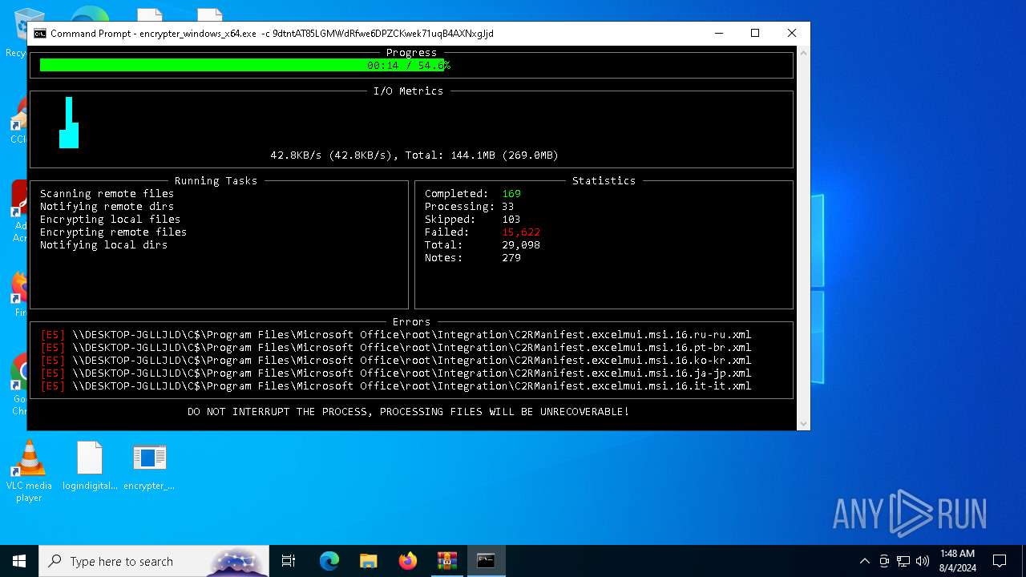Image resolution: width=1026 pixels, height=577 pixels.
Task: Select the Google Chrome desktop shortcut
Action: coord(19,385)
